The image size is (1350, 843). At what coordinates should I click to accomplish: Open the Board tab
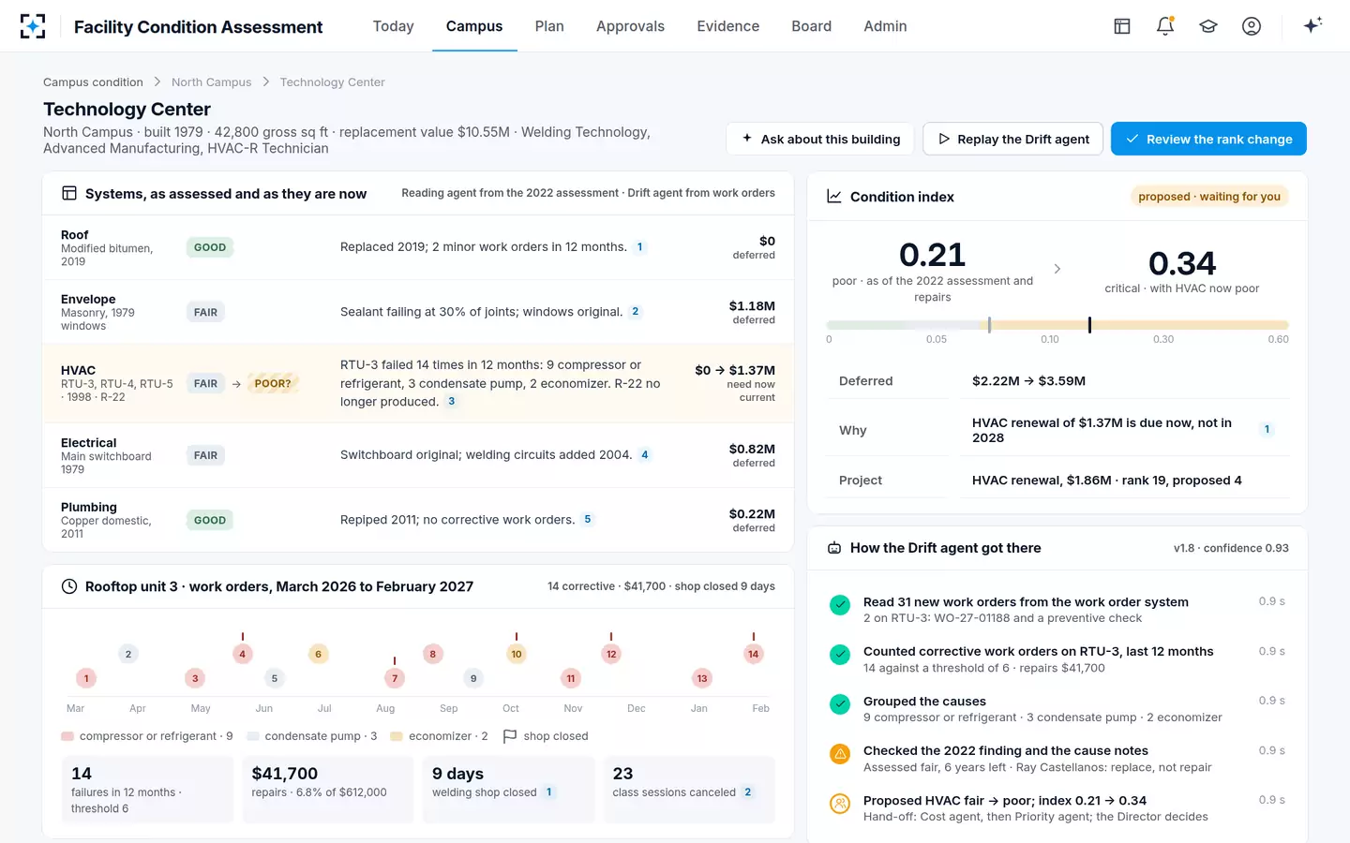812,26
